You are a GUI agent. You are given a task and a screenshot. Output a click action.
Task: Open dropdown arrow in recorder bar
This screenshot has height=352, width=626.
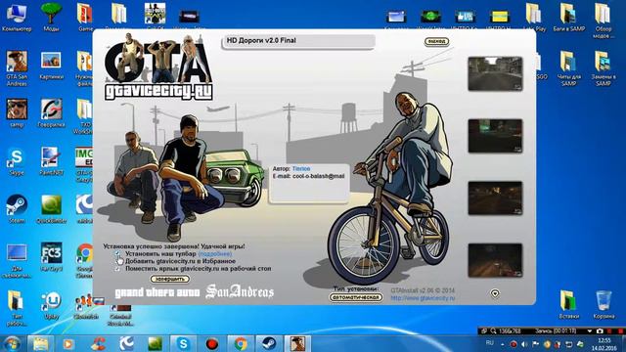[590, 331]
